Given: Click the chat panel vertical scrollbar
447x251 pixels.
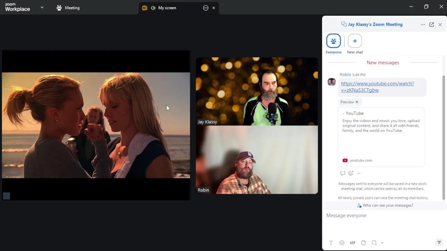Looking at the screenshot, I should coord(444,138).
